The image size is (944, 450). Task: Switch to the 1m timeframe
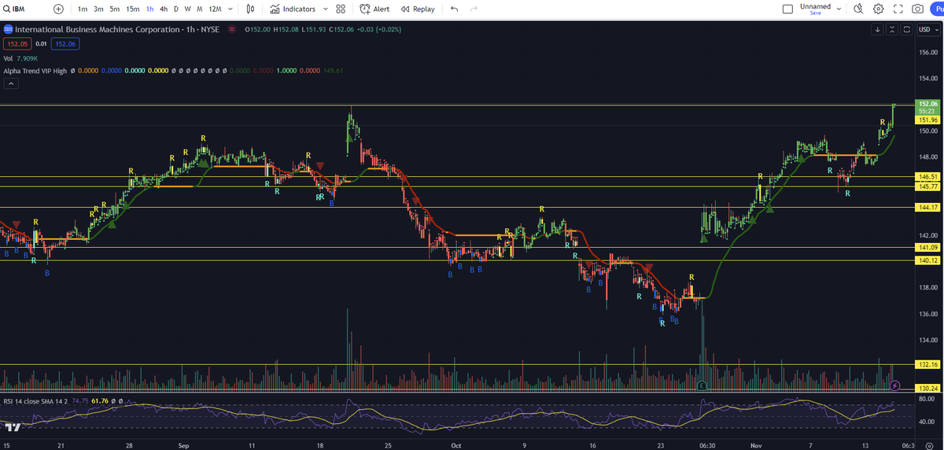point(83,9)
